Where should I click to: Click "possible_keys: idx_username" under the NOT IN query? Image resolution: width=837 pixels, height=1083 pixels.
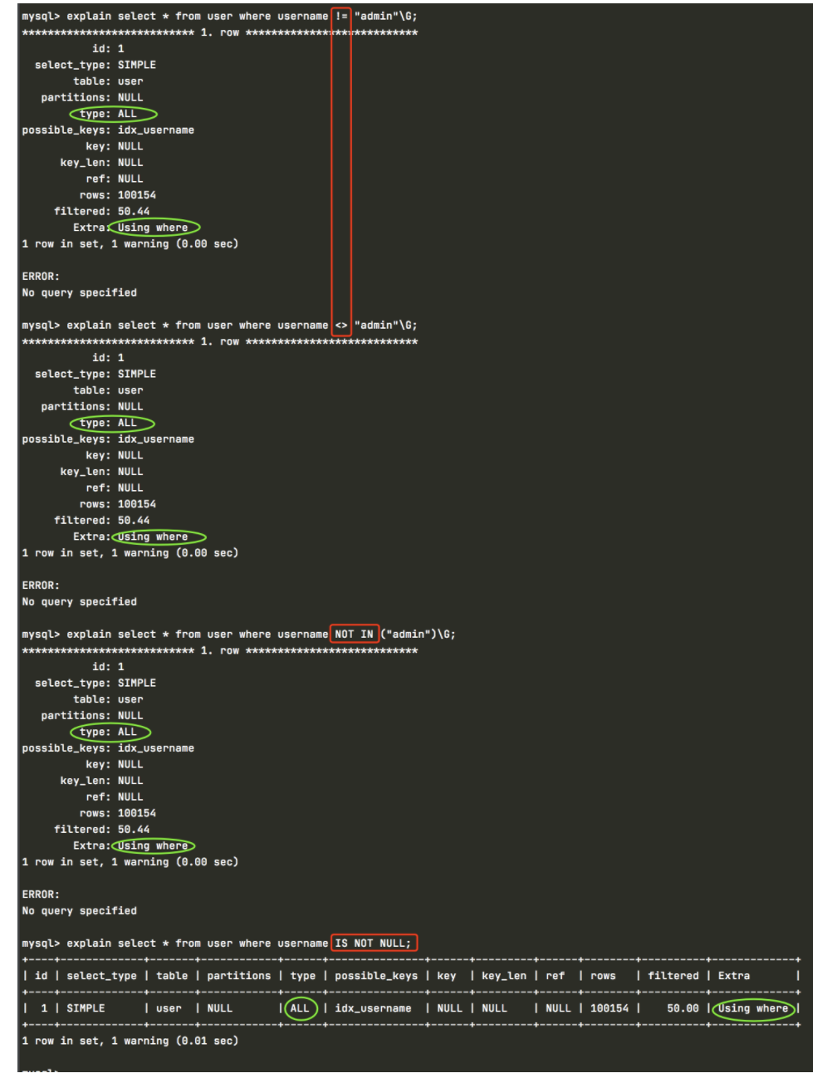point(108,748)
